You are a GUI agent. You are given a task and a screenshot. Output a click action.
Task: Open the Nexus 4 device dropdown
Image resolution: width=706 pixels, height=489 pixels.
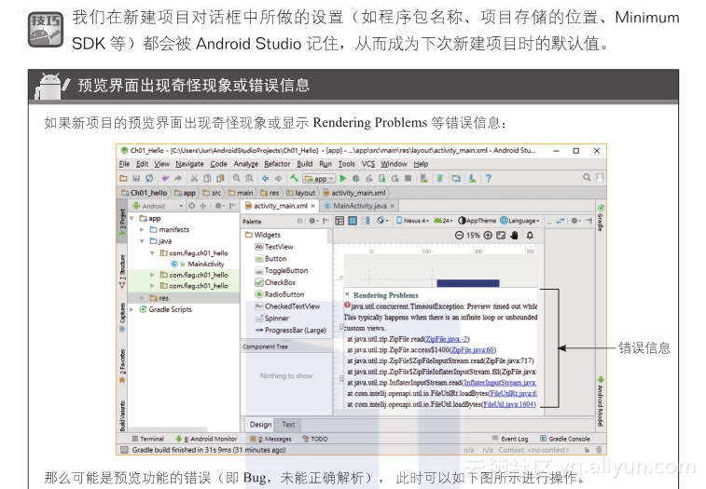tap(412, 221)
